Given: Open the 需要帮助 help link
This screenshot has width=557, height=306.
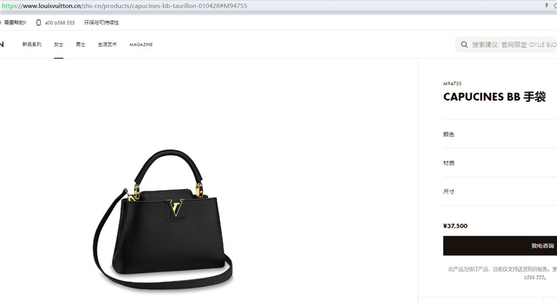Looking at the screenshot, I should [x=14, y=23].
